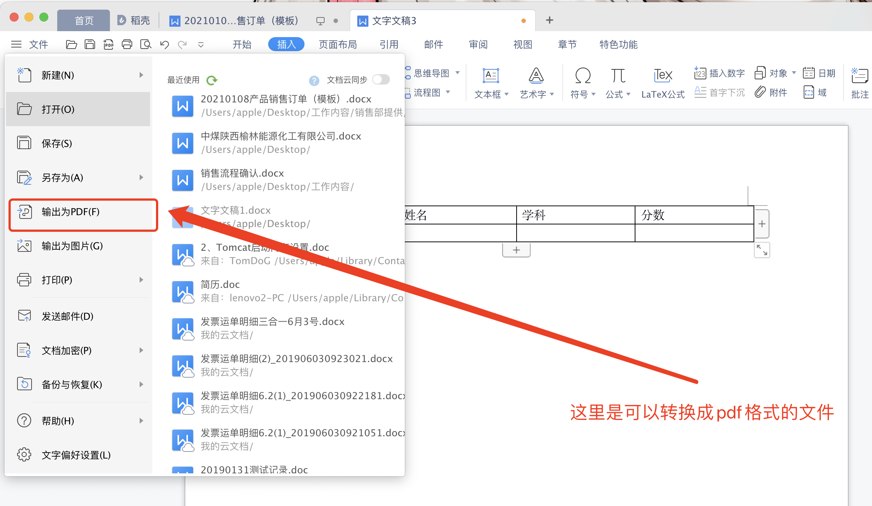Click the attachment paperclip icon

pyautogui.click(x=760, y=92)
